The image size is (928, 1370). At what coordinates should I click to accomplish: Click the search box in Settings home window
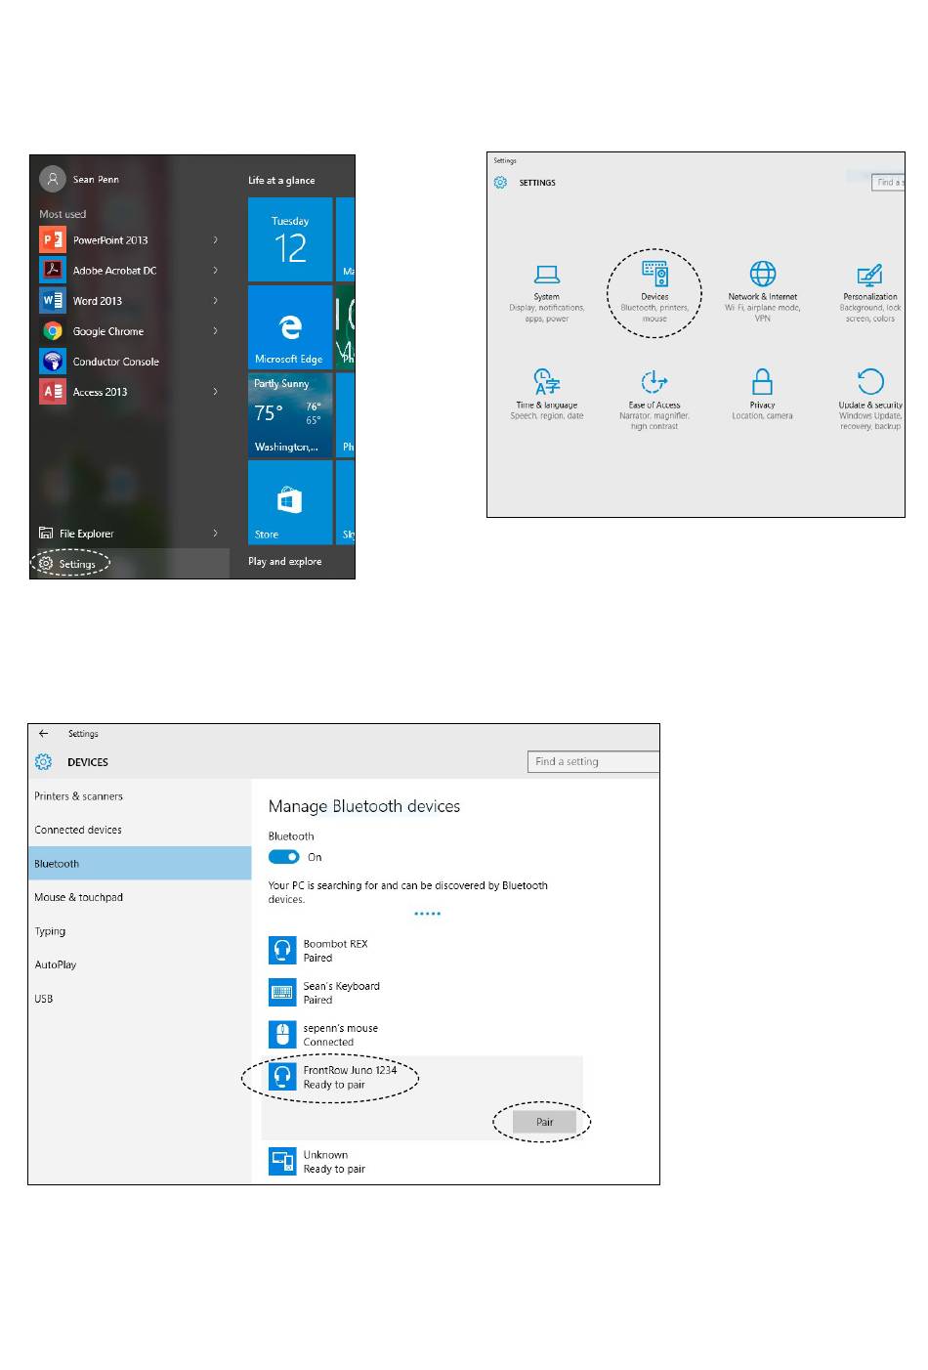888,182
